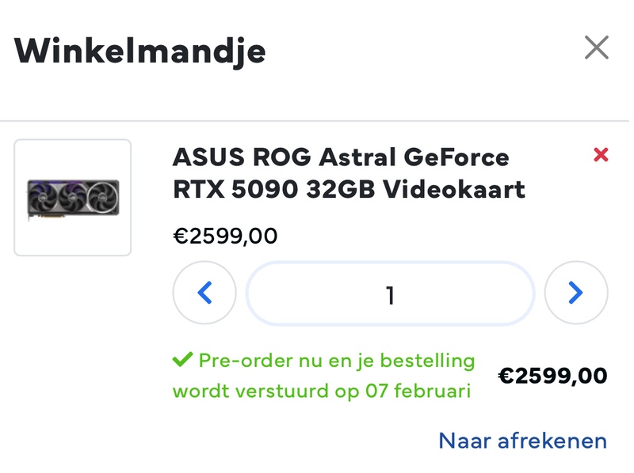Screen dimensions: 634x473
Task: Increase quantity with the right chevron
Action: click(576, 293)
